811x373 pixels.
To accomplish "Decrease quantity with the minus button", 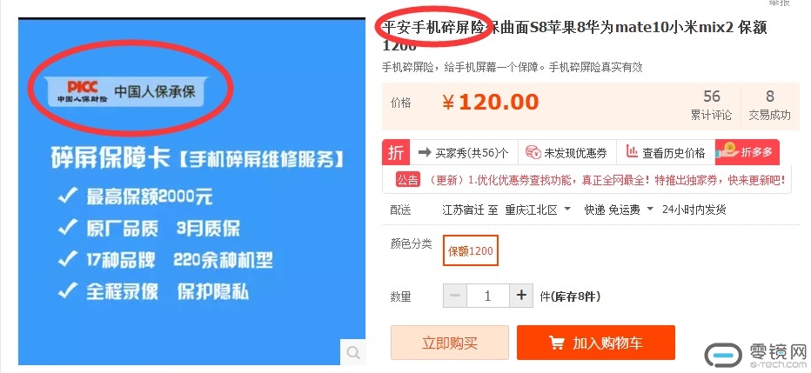I will 455,296.
